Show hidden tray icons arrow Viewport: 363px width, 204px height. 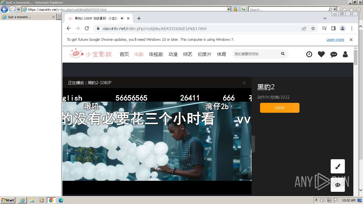[x=316, y=200]
